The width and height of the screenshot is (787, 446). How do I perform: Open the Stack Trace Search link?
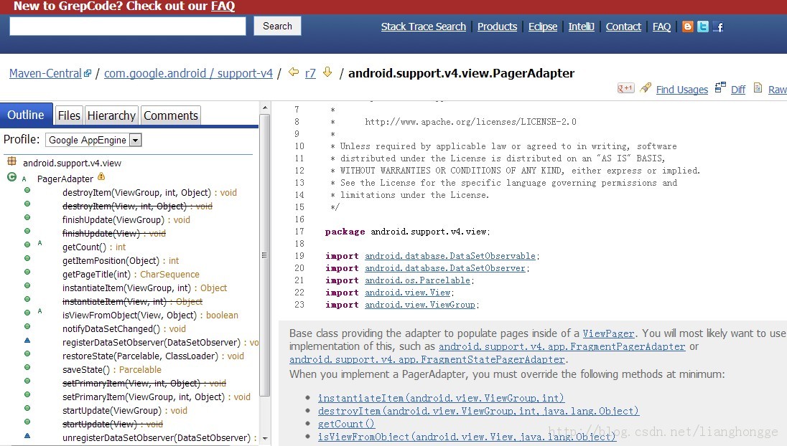click(x=423, y=27)
